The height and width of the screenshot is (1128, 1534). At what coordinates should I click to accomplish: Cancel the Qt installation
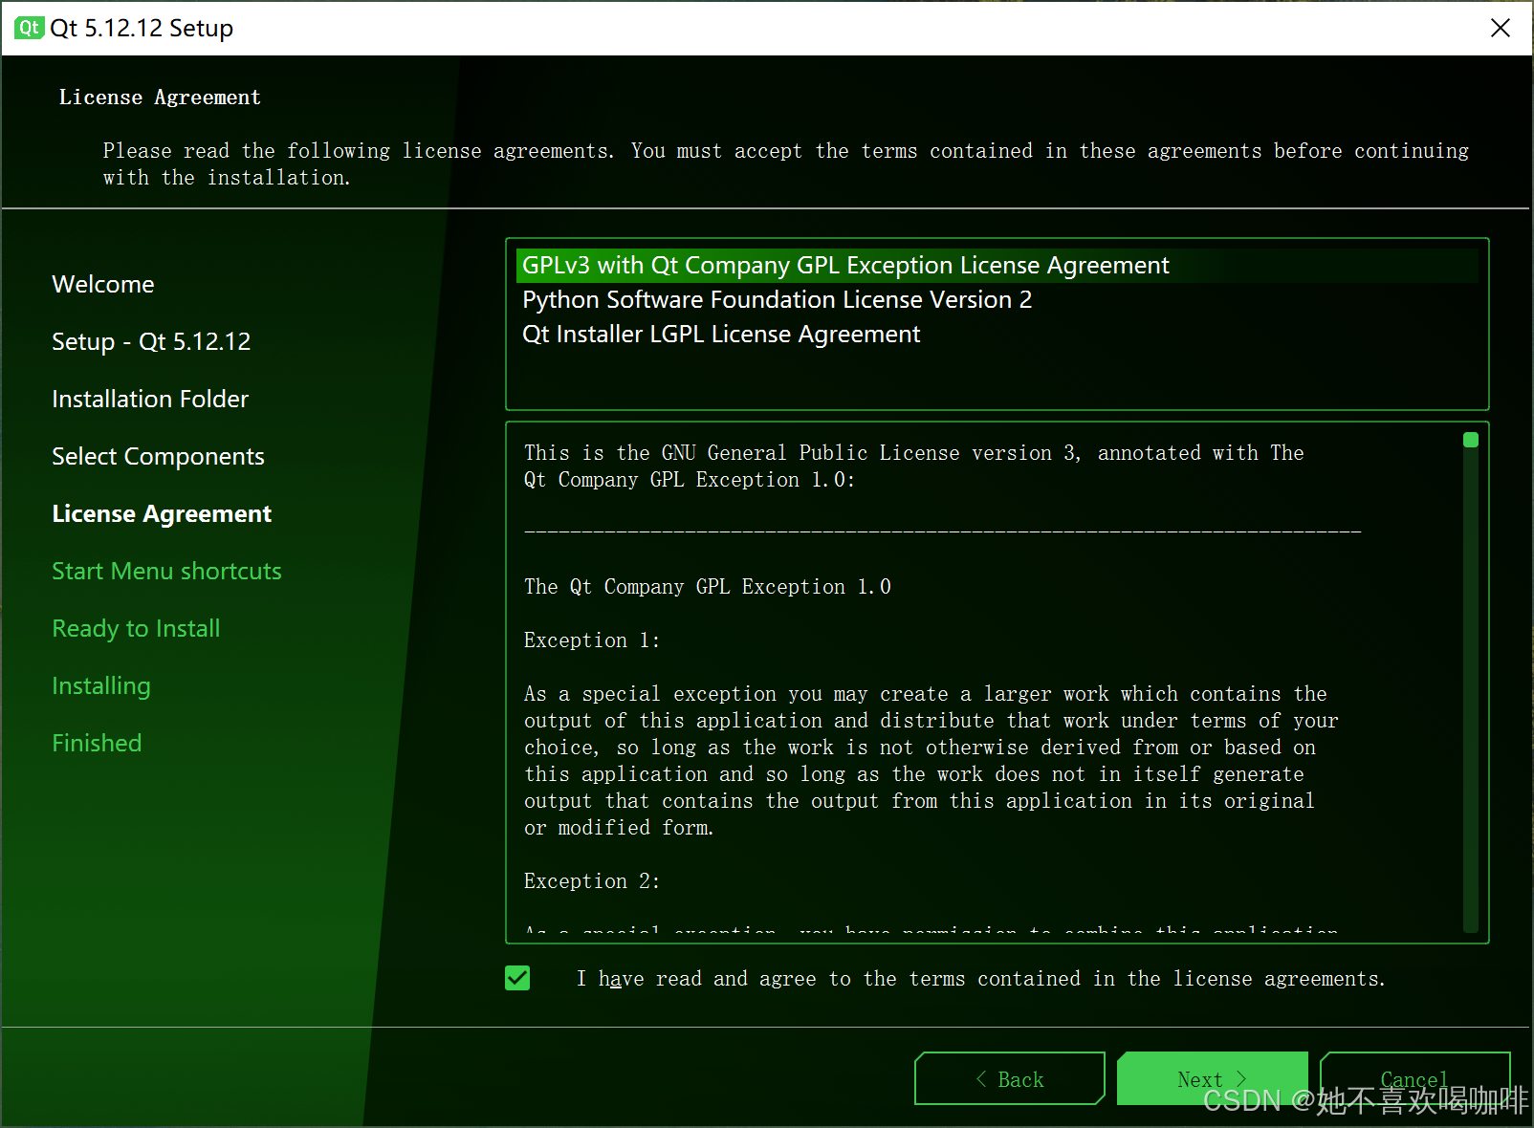(x=1414, y=1078)
